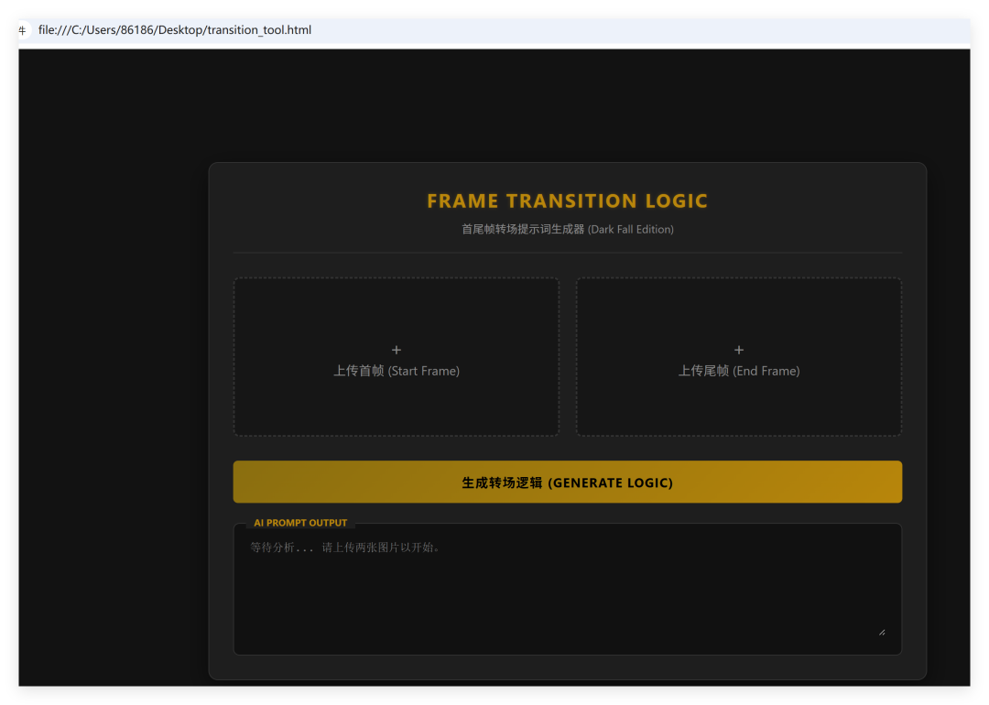Click the (Dark Fall Edition) text
Image resolution: width=989 pixels, height=705 pixels.
click(x=631, y=229)
